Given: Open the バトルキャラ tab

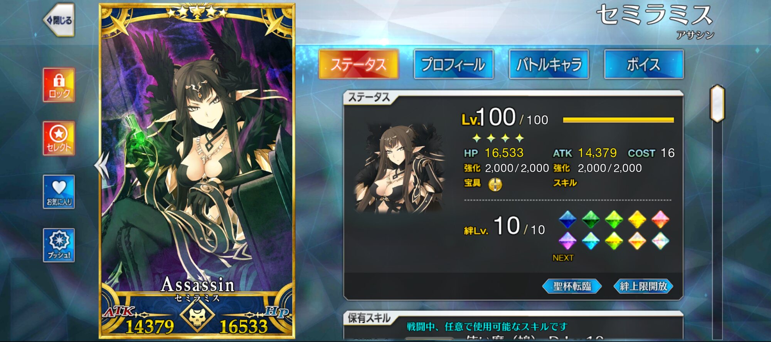Looking at the screenshot, I should click(549, 64).
